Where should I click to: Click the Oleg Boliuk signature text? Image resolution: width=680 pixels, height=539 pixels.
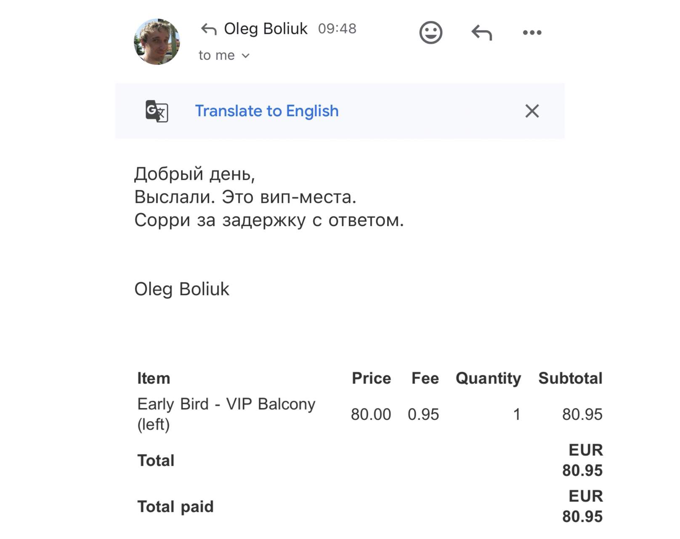[x=182, y=289]
